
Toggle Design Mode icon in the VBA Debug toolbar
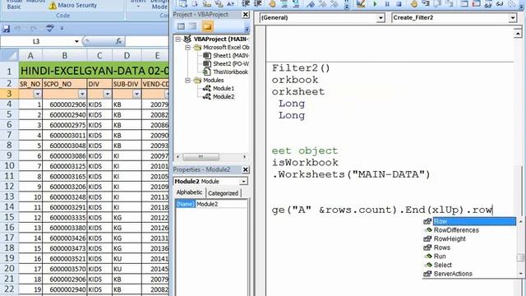tap(361, 3)
